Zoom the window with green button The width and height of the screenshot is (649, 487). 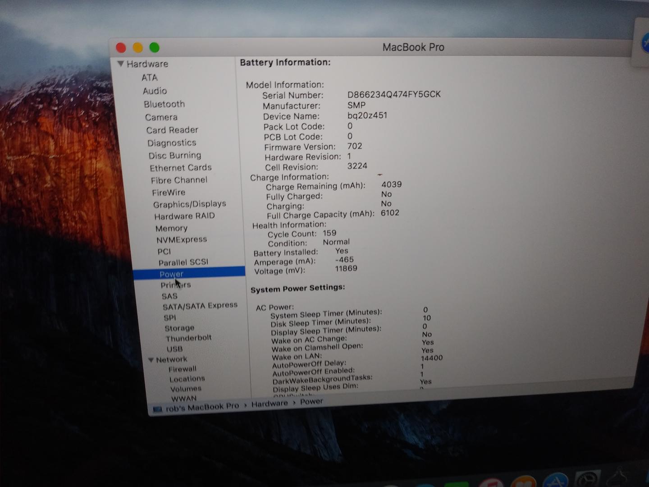pos(155,47)
